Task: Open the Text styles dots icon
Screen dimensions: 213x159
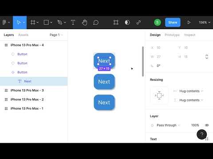Action: point(207,139)
